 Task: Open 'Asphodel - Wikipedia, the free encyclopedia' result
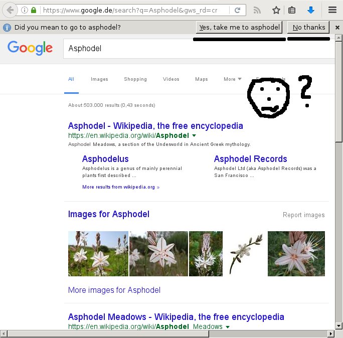[155, 126]
